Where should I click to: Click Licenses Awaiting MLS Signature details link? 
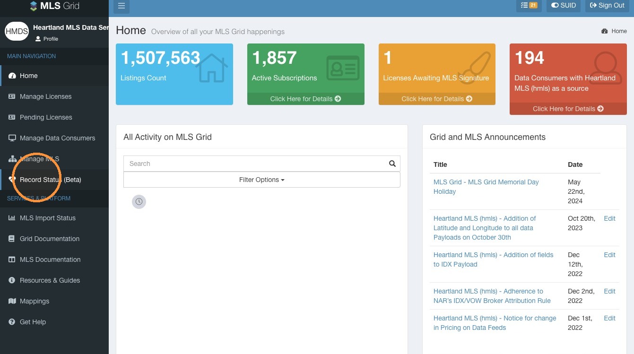[437, 99]
